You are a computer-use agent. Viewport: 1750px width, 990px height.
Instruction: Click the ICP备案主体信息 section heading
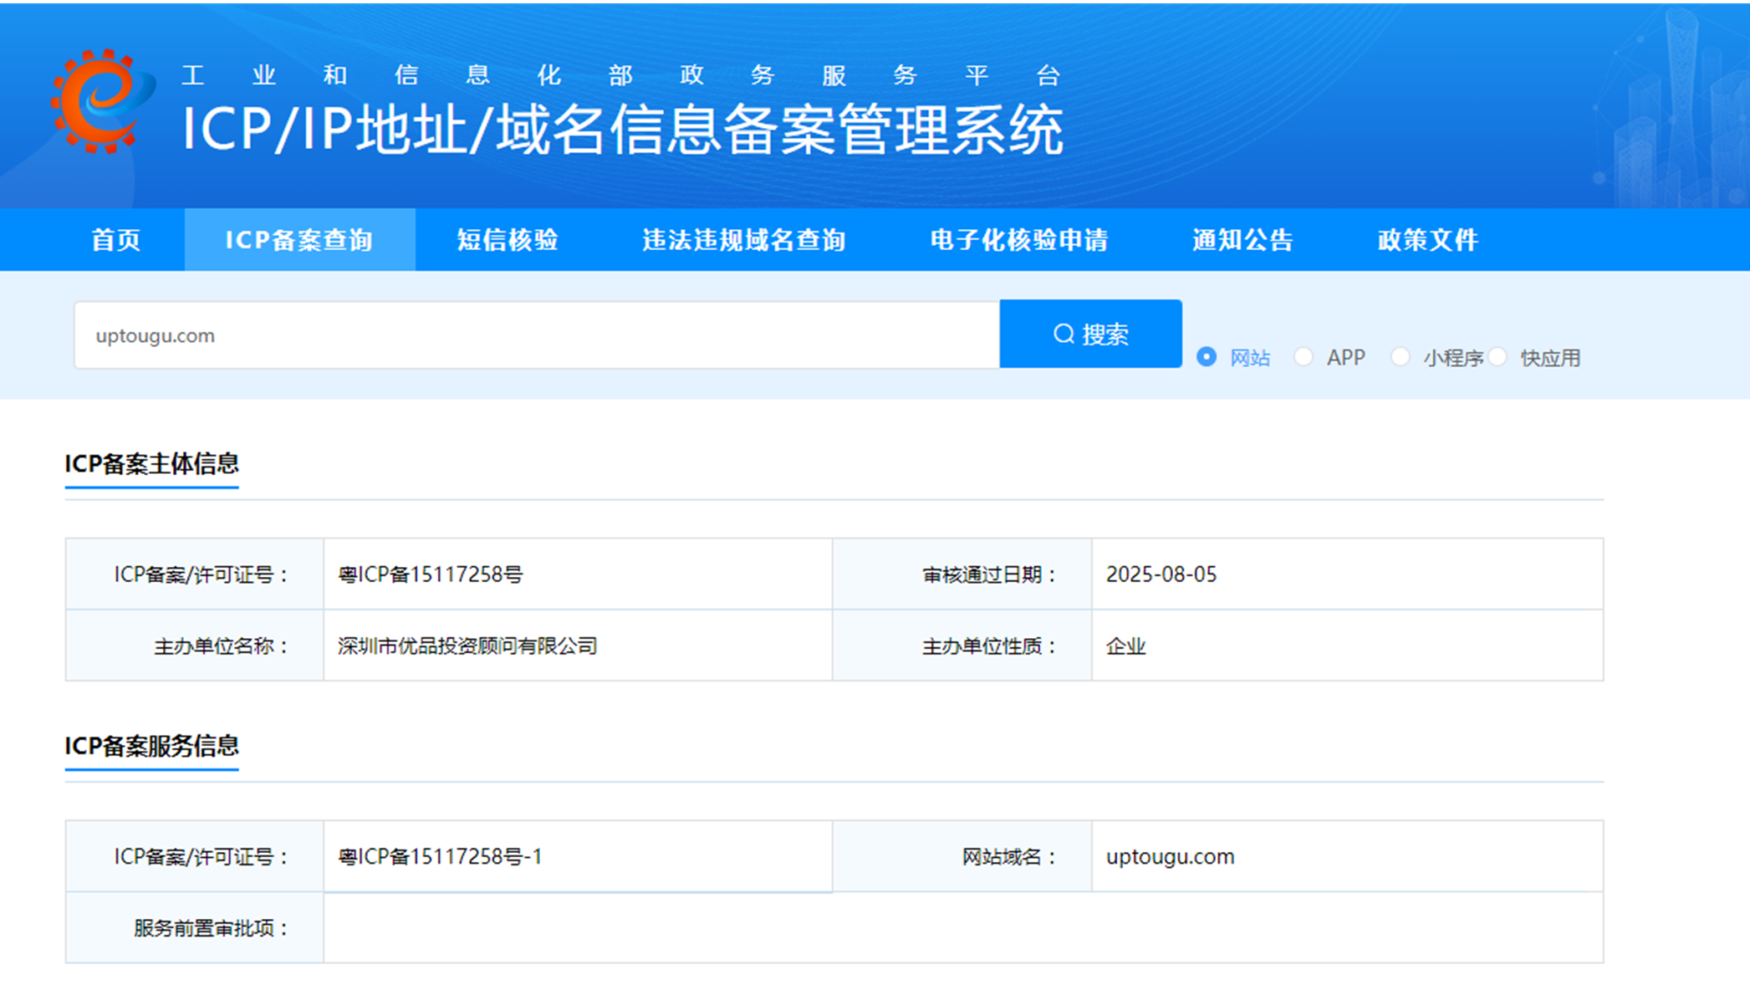click(151, 464)
